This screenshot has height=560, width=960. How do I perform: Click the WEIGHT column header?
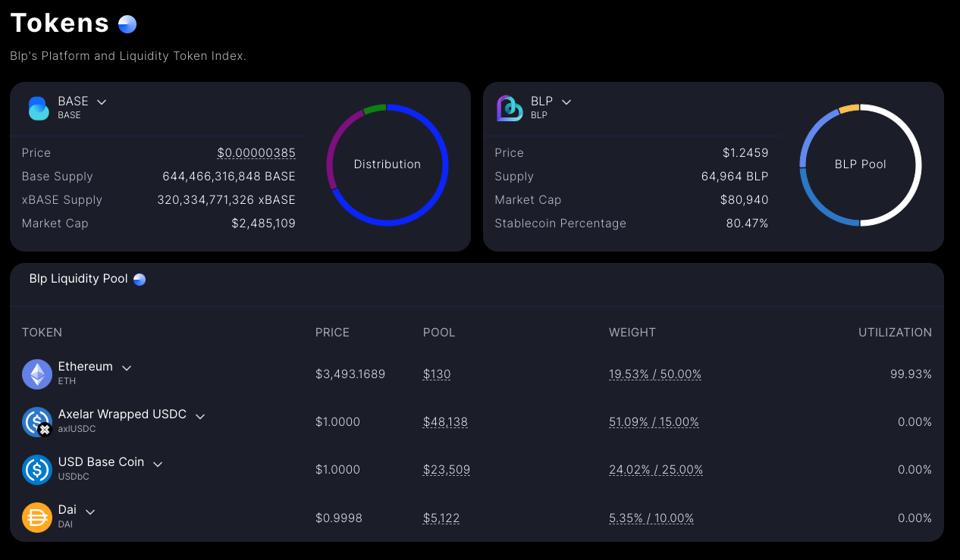click(x=632, y=333)
